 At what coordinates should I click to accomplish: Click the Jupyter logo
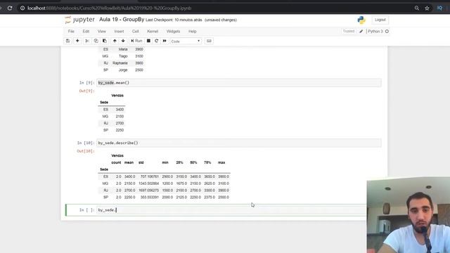coord(79,20)
